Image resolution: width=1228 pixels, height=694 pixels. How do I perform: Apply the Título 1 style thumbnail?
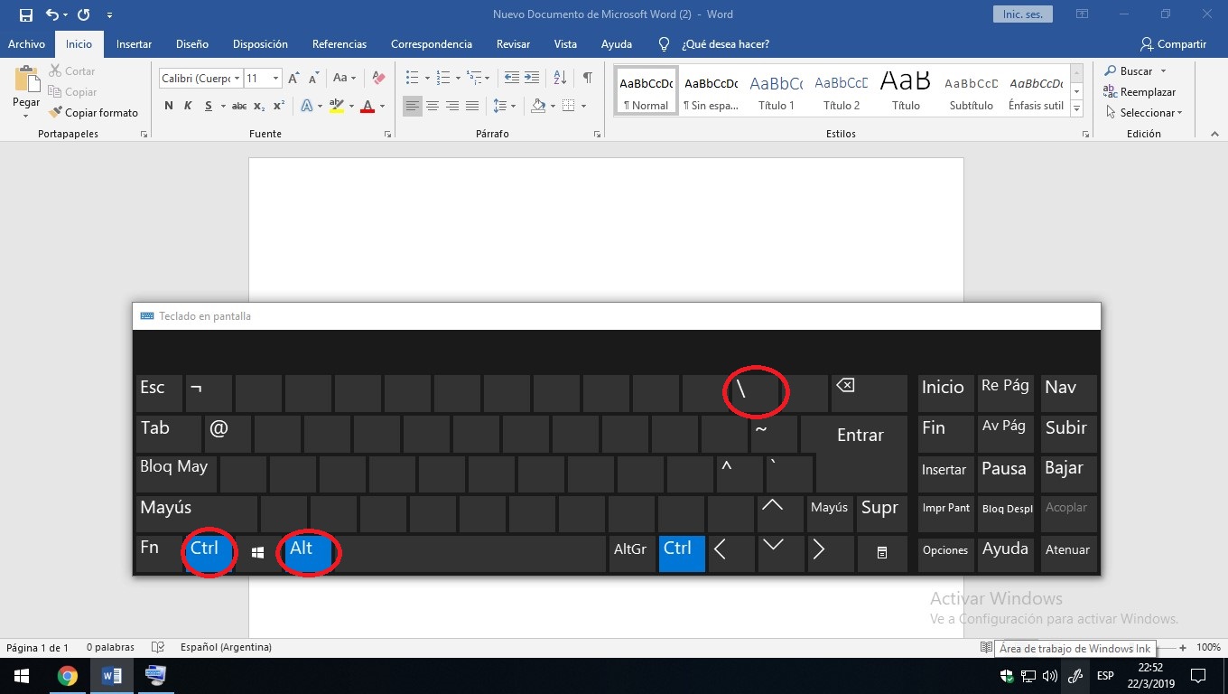click(777, 91)
